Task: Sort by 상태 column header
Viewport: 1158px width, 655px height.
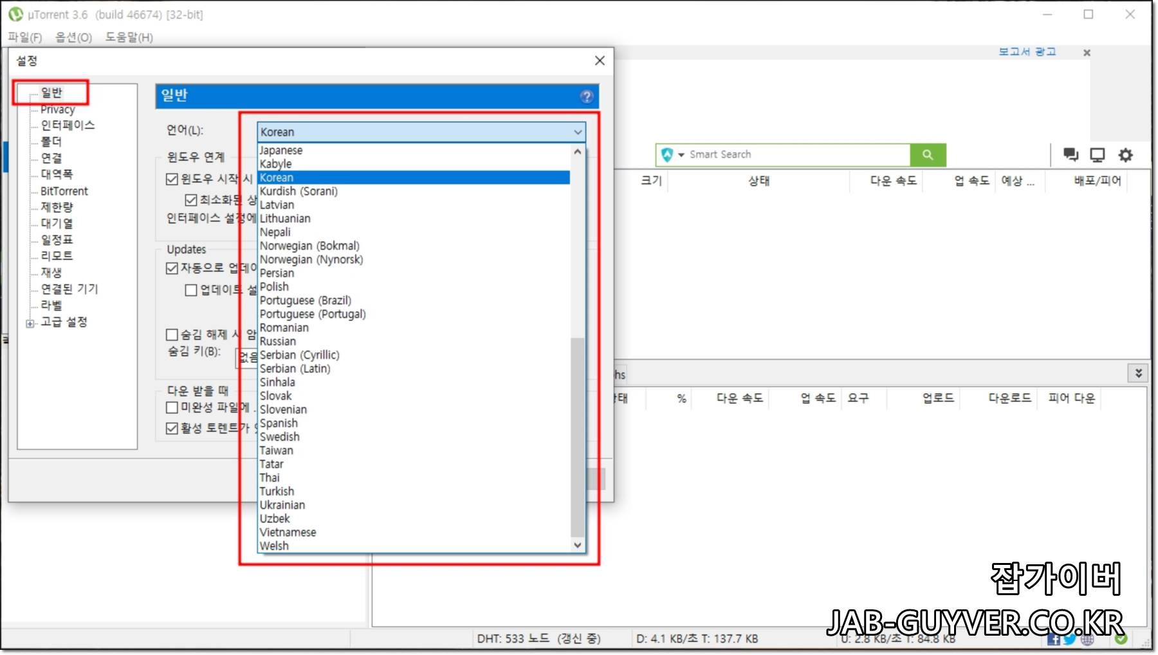Action: (759, 181)
